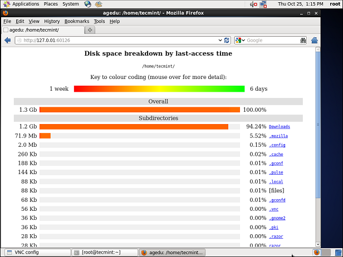Click the workspace switcher blue square

339,253
